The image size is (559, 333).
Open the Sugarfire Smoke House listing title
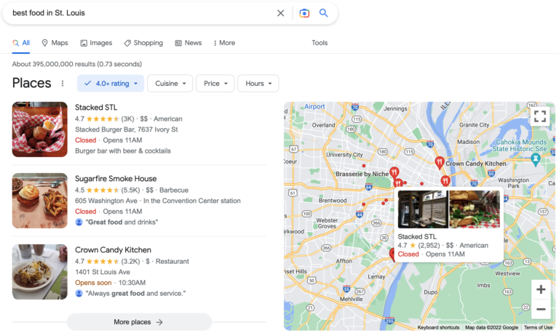pyautogui.click(x=116, y=178)
